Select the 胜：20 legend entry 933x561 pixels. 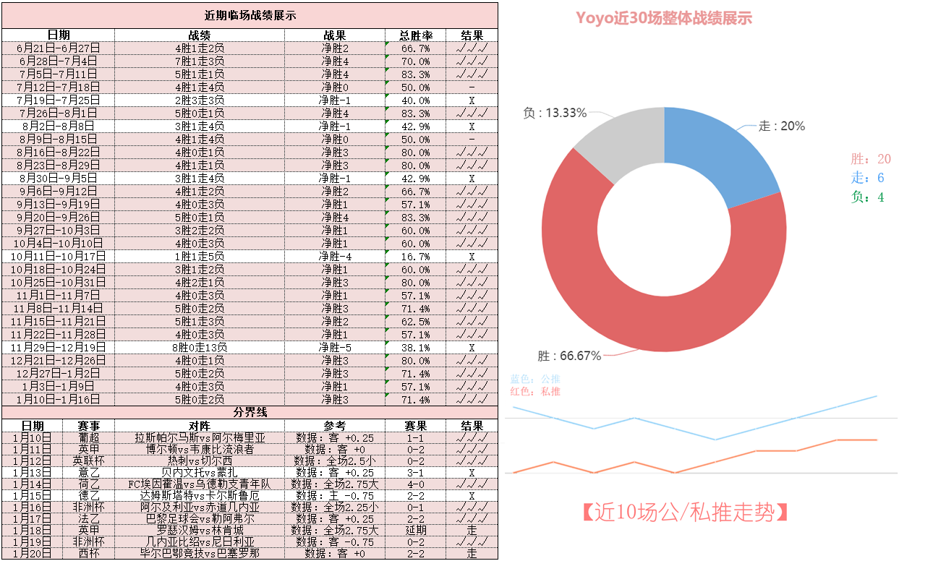pos(871,159)
